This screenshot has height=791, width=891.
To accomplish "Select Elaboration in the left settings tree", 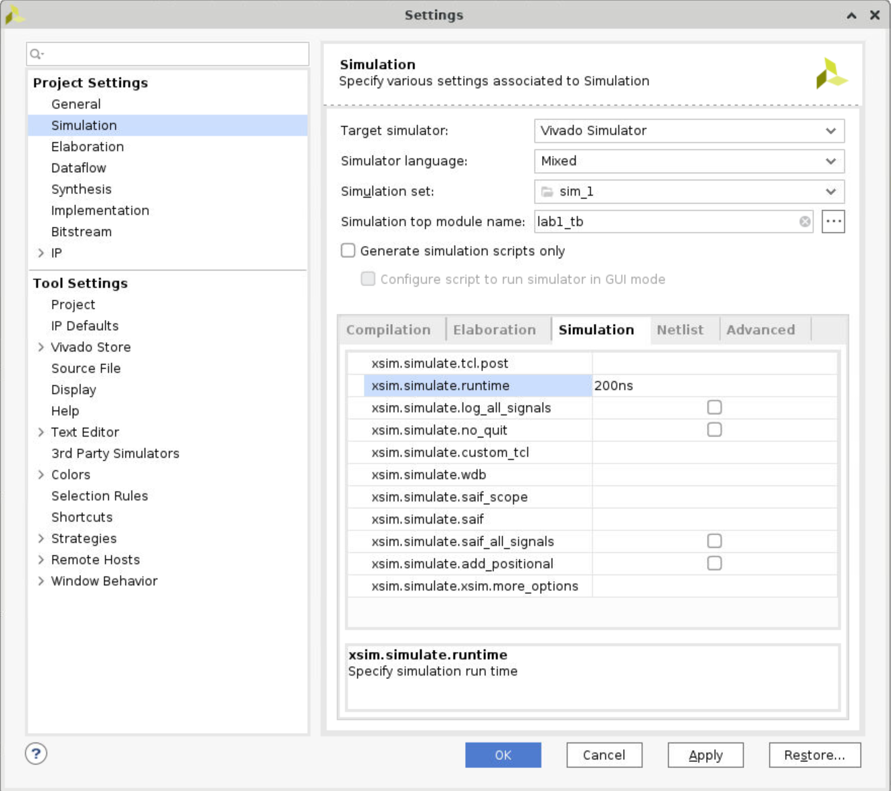I will (x=88, y=146).
